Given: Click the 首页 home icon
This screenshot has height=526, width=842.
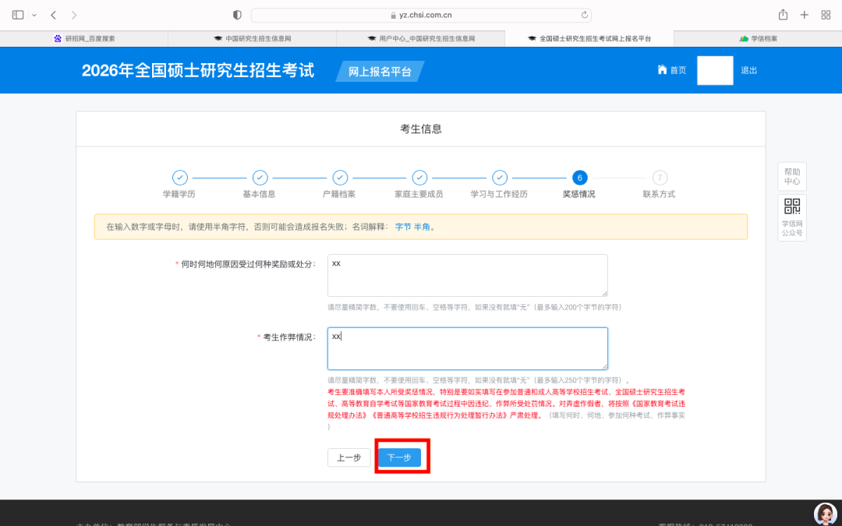Looking at the screenshot, I should (663, 70).
